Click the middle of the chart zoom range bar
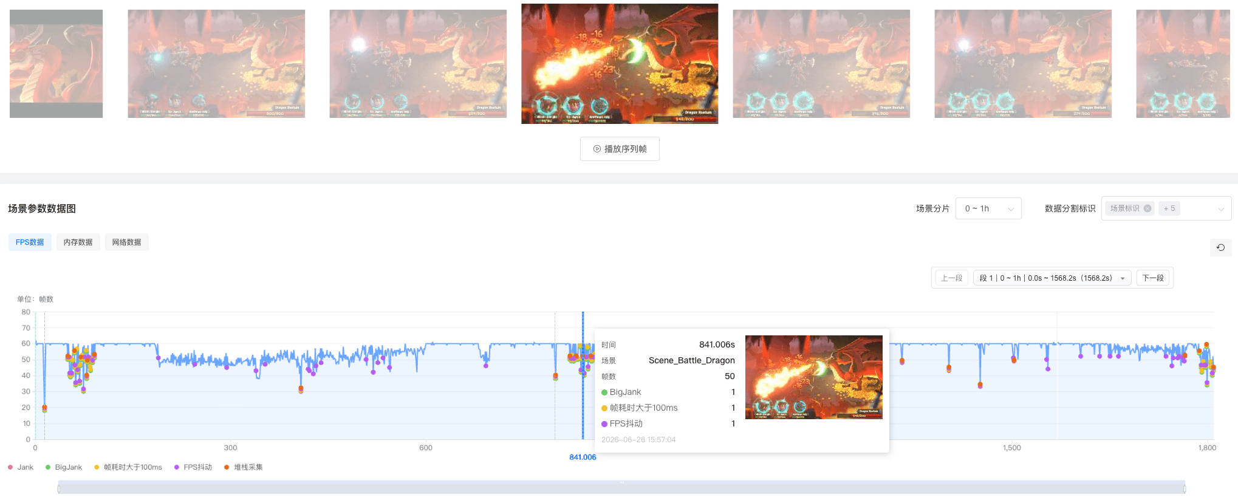 621,487
